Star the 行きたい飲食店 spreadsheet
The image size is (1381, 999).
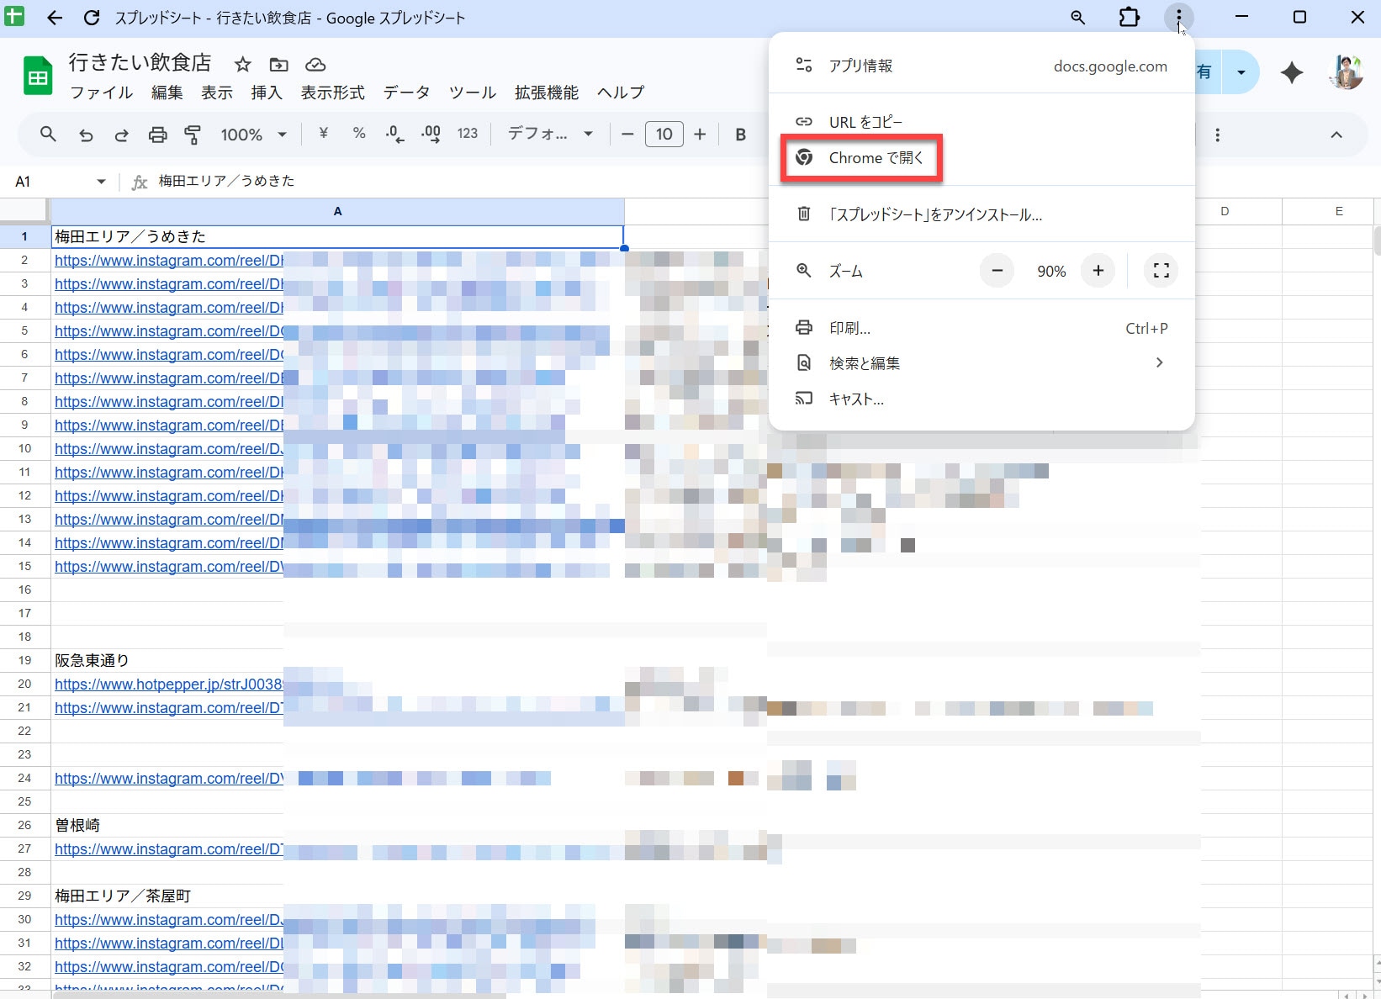coord(242,65)
